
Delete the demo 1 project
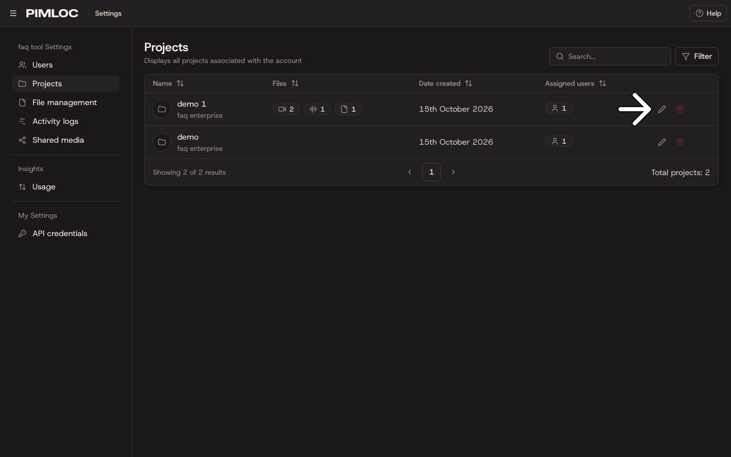point(680,109)
